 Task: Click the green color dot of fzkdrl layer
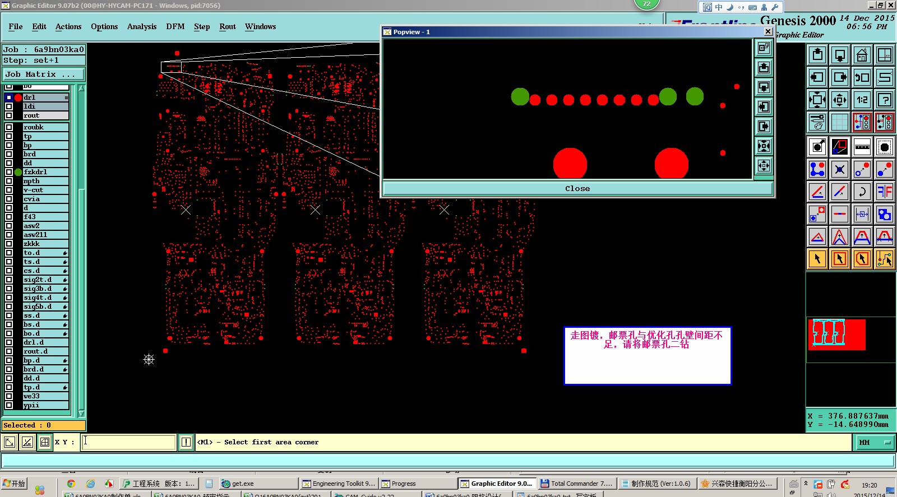(x=18, y=172)
